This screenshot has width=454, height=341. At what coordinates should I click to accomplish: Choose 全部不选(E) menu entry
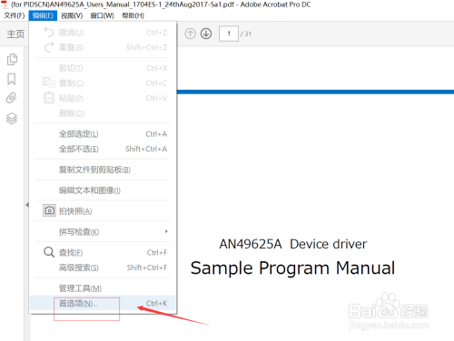pyautogui.click(x=103, y=149)
